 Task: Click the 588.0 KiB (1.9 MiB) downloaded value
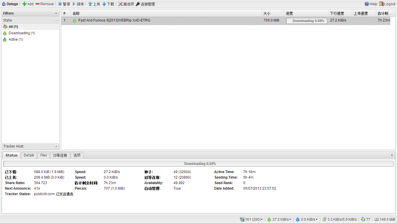click(x=49, y=172)
